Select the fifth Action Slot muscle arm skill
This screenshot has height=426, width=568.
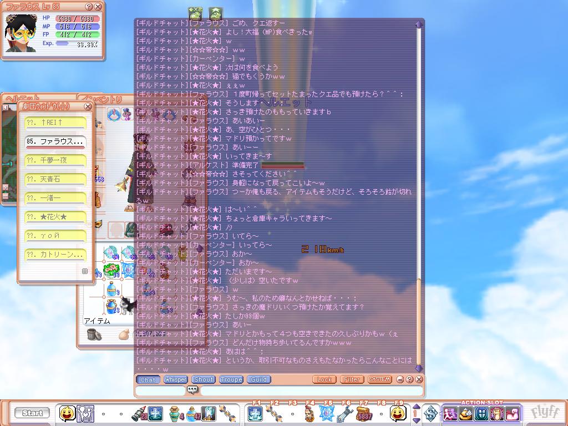click(x=513, y=414)
